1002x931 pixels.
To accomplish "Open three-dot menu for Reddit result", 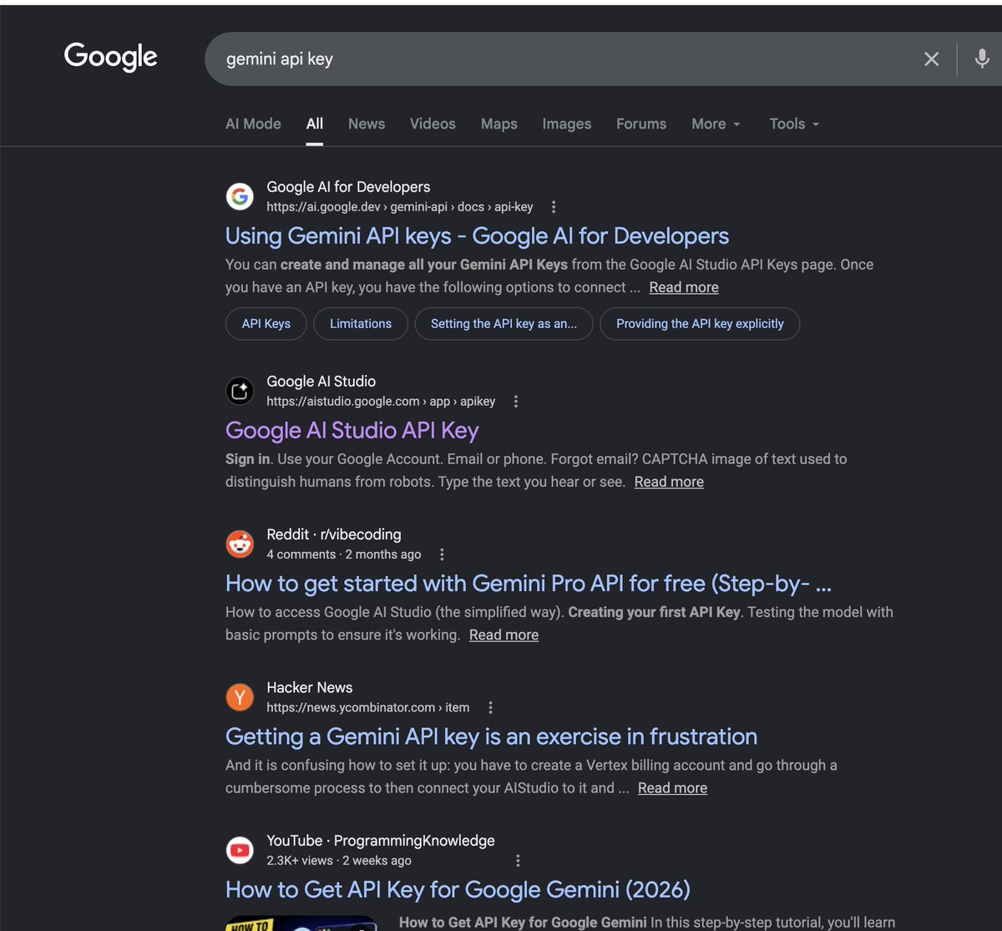I will pyautogui.click(x=442, y=554).
